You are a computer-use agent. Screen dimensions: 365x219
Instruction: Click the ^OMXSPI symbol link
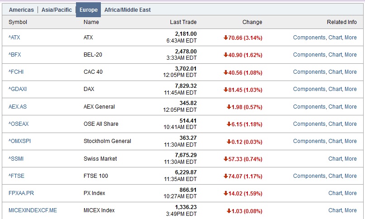(x=19, y=141)
